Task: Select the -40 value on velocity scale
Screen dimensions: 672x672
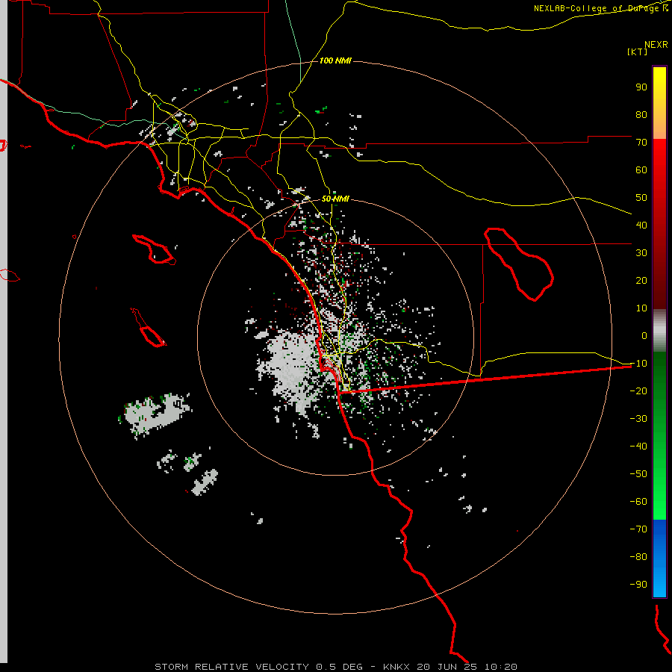Action: [x=638, y=447]
